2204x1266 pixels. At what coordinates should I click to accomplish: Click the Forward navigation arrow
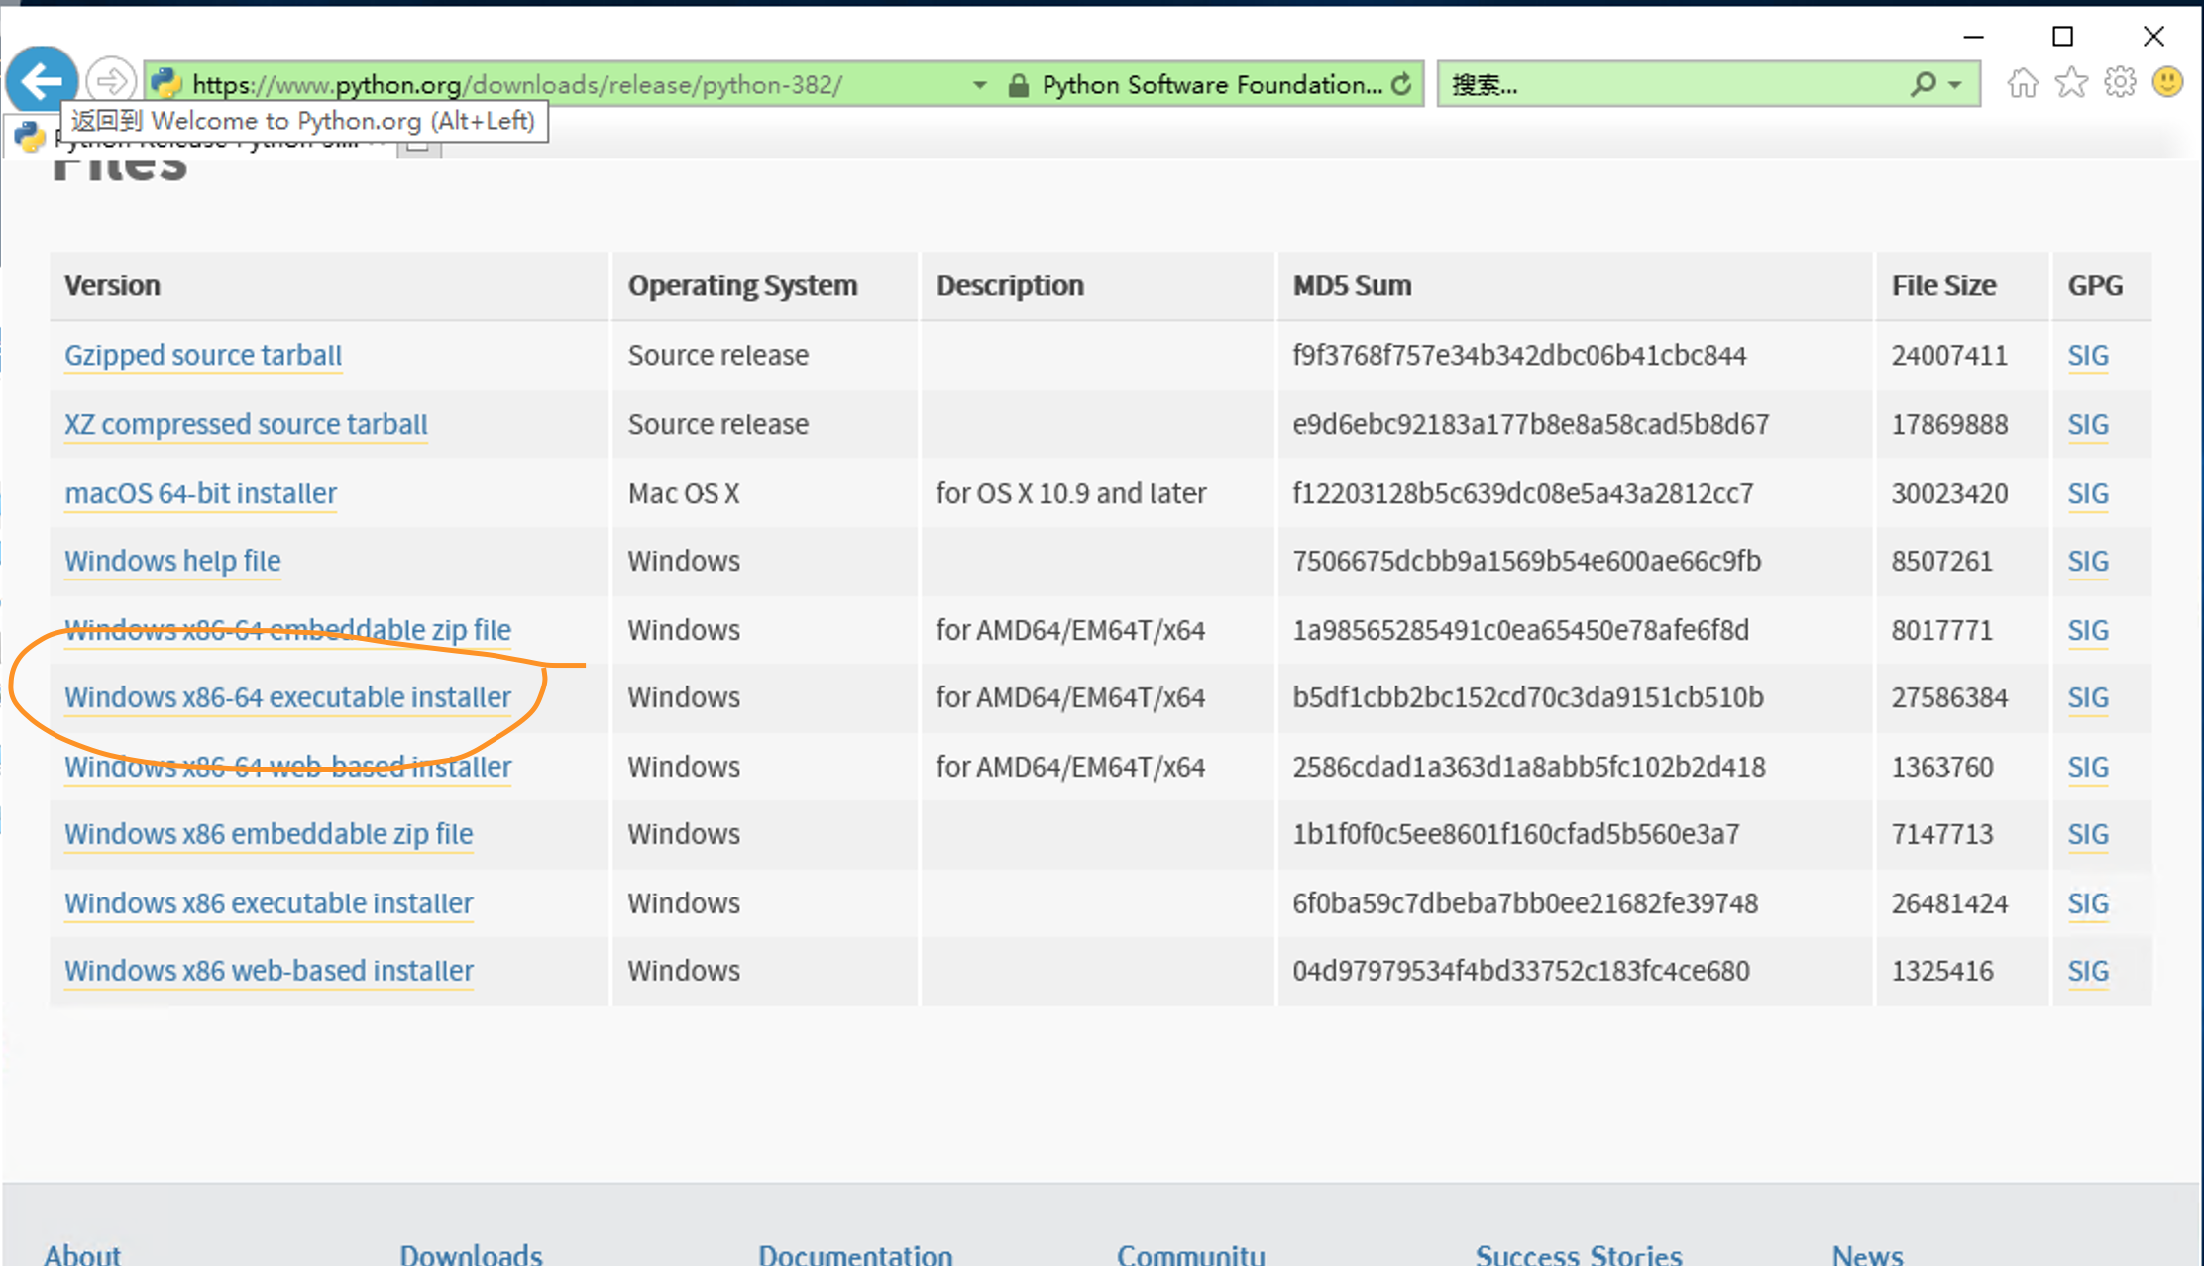pyautogui.click(x=110, y=82)
